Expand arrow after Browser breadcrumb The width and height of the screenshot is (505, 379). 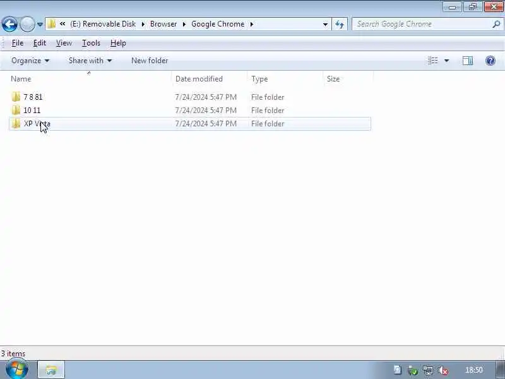pyautogui.click(x=184, y=24)
